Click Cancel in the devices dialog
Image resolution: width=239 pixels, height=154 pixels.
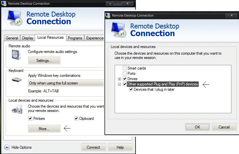click(224, 127)
